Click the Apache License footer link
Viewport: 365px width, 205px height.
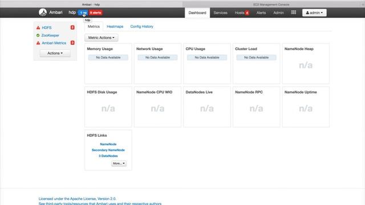[x=78, y=199]
